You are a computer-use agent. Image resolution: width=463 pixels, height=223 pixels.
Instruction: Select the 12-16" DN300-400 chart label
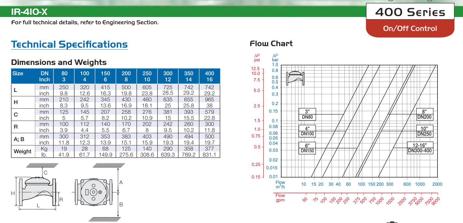[420, 148]
